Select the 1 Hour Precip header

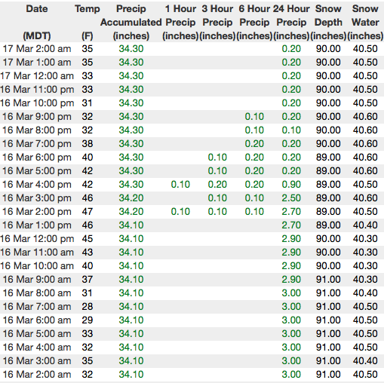180,22
